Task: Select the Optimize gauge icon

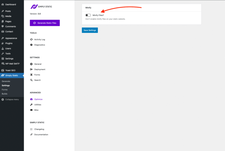Action: [x=31, y=99]
